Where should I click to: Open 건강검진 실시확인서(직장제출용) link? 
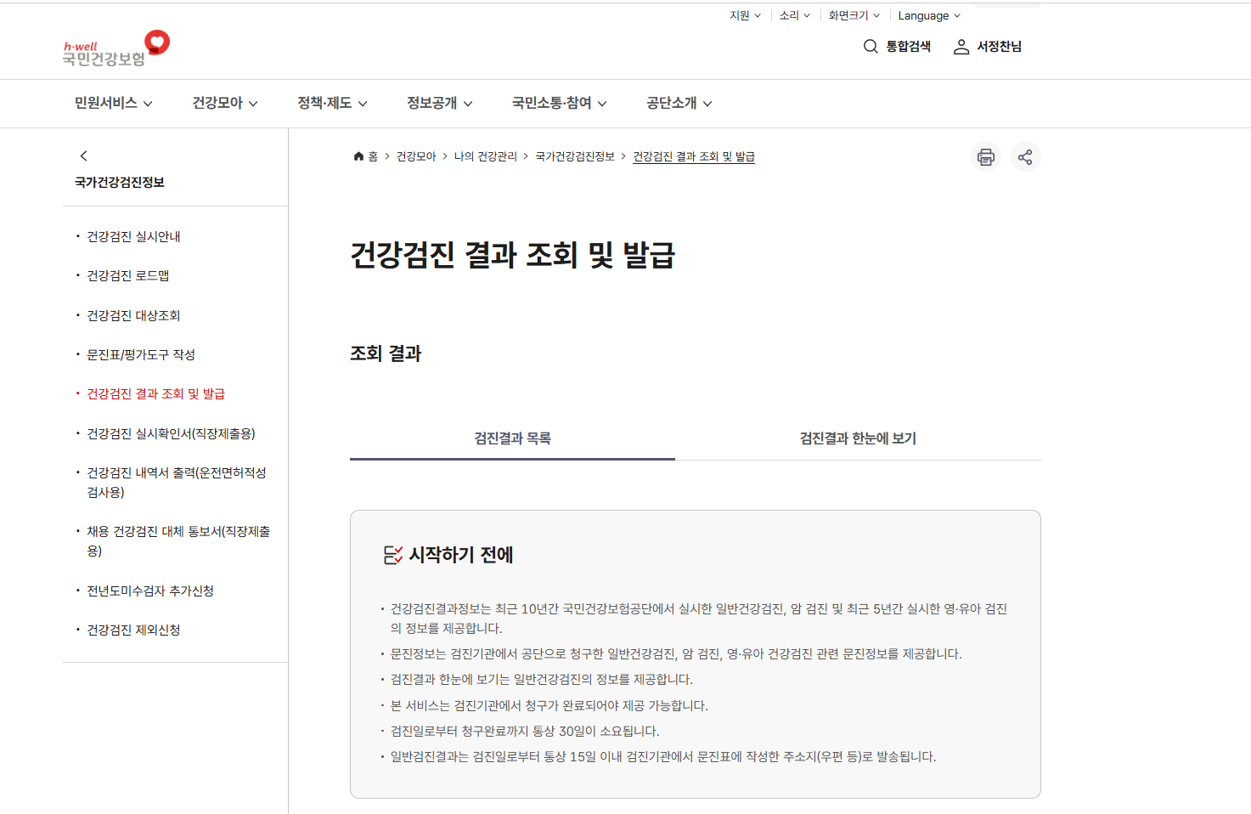click(171, 433)
